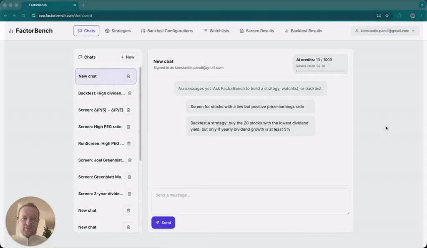
Task: Click the browser back arrow
Action: 5,15
